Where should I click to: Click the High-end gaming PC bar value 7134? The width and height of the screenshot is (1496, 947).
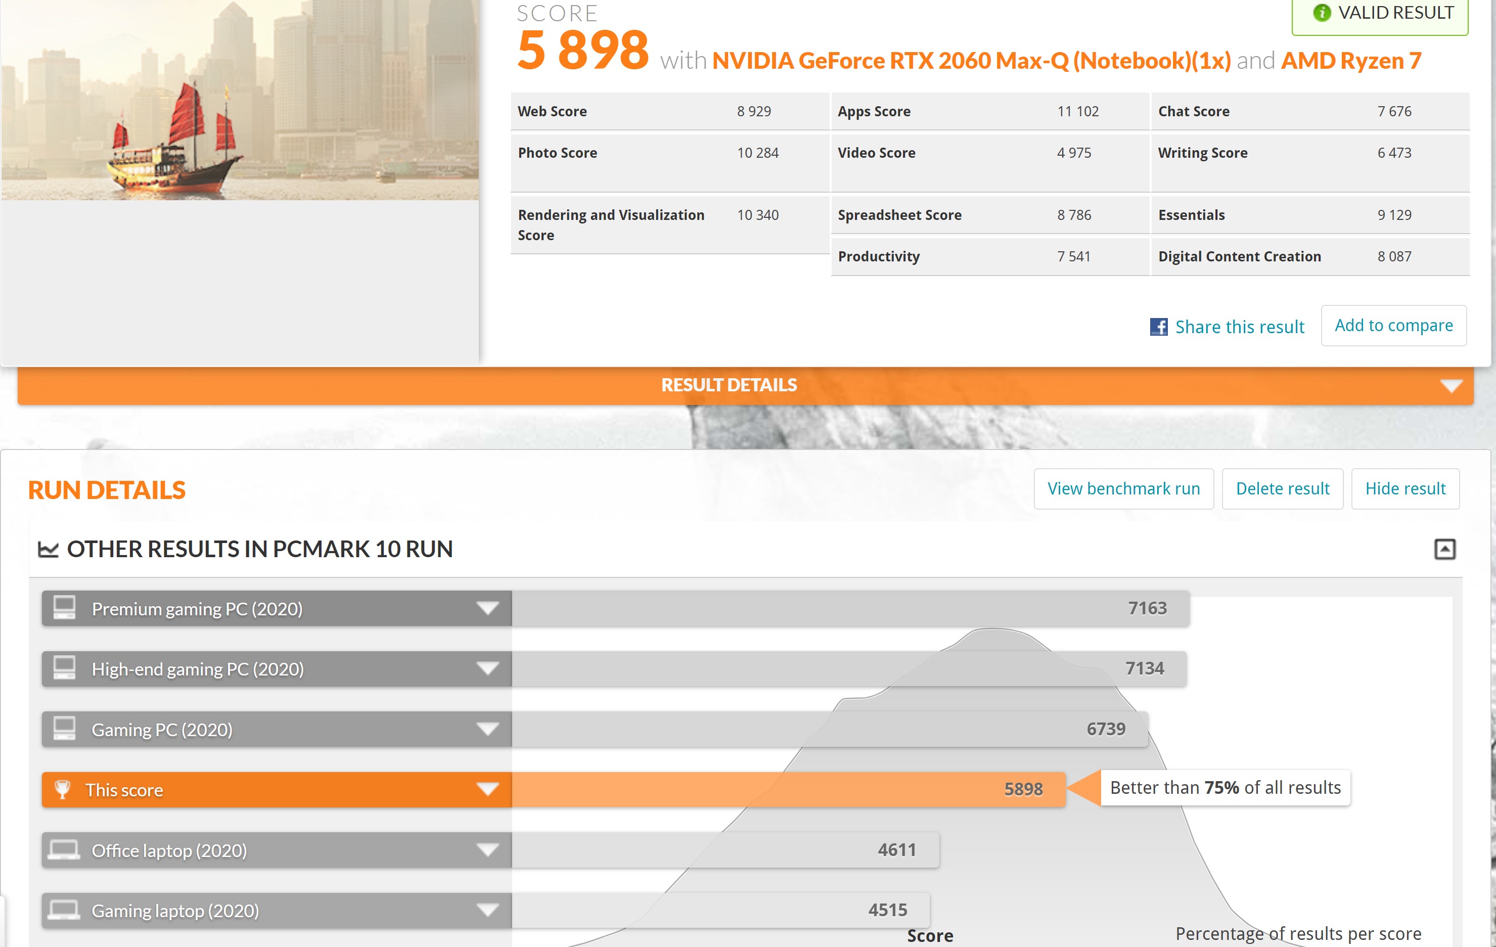1144,668
